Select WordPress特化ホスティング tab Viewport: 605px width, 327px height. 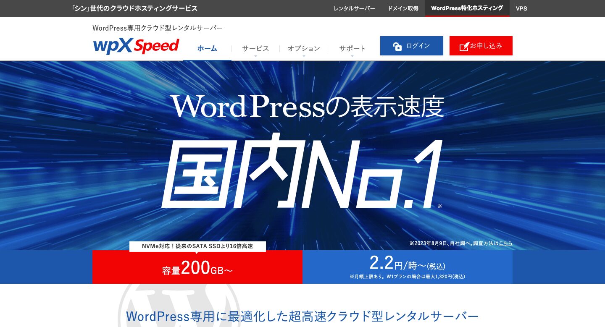467,8
